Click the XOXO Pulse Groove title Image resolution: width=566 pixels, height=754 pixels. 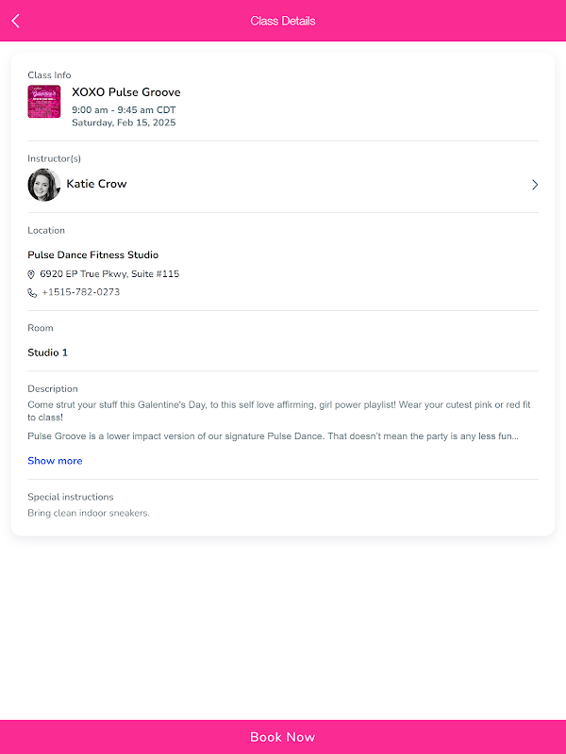pos(125,92)
